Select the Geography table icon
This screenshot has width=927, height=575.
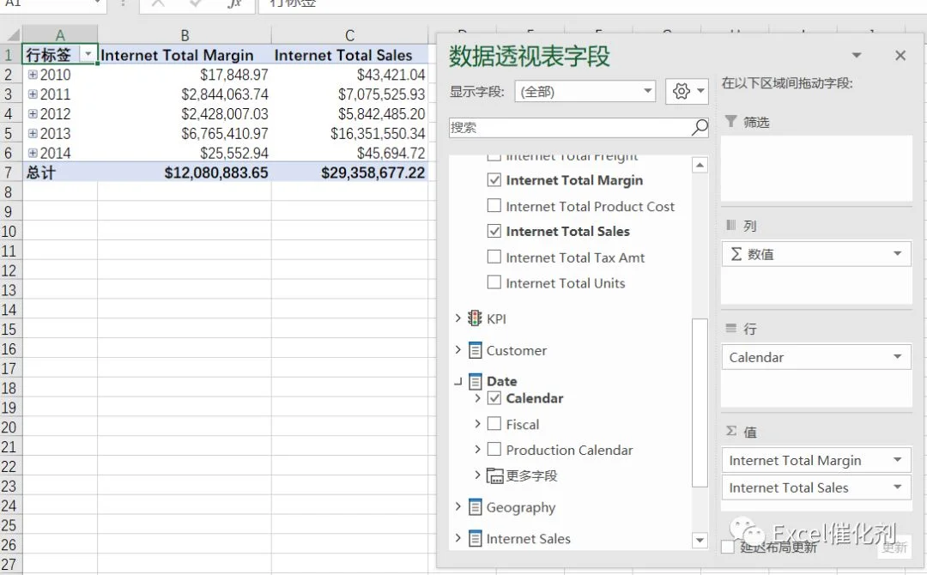click(x=475, y=507)
